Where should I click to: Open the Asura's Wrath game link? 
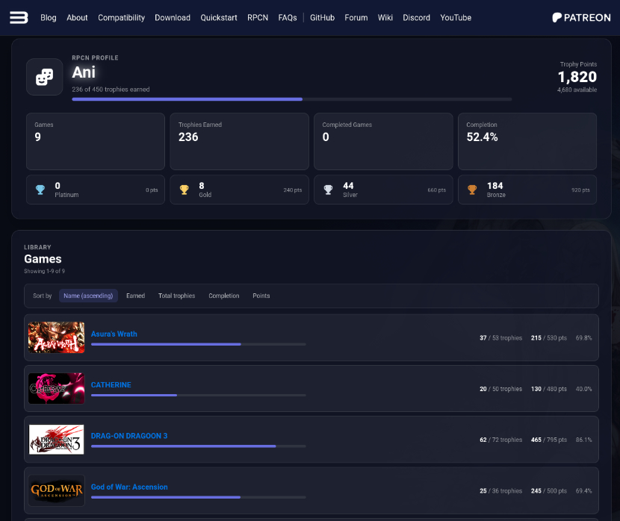[114, 334]
